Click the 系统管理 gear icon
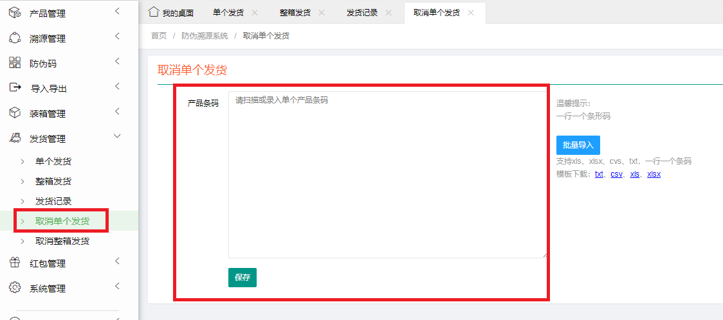The width and height of the screenshot is (723, 320). [x=14, y=288]
